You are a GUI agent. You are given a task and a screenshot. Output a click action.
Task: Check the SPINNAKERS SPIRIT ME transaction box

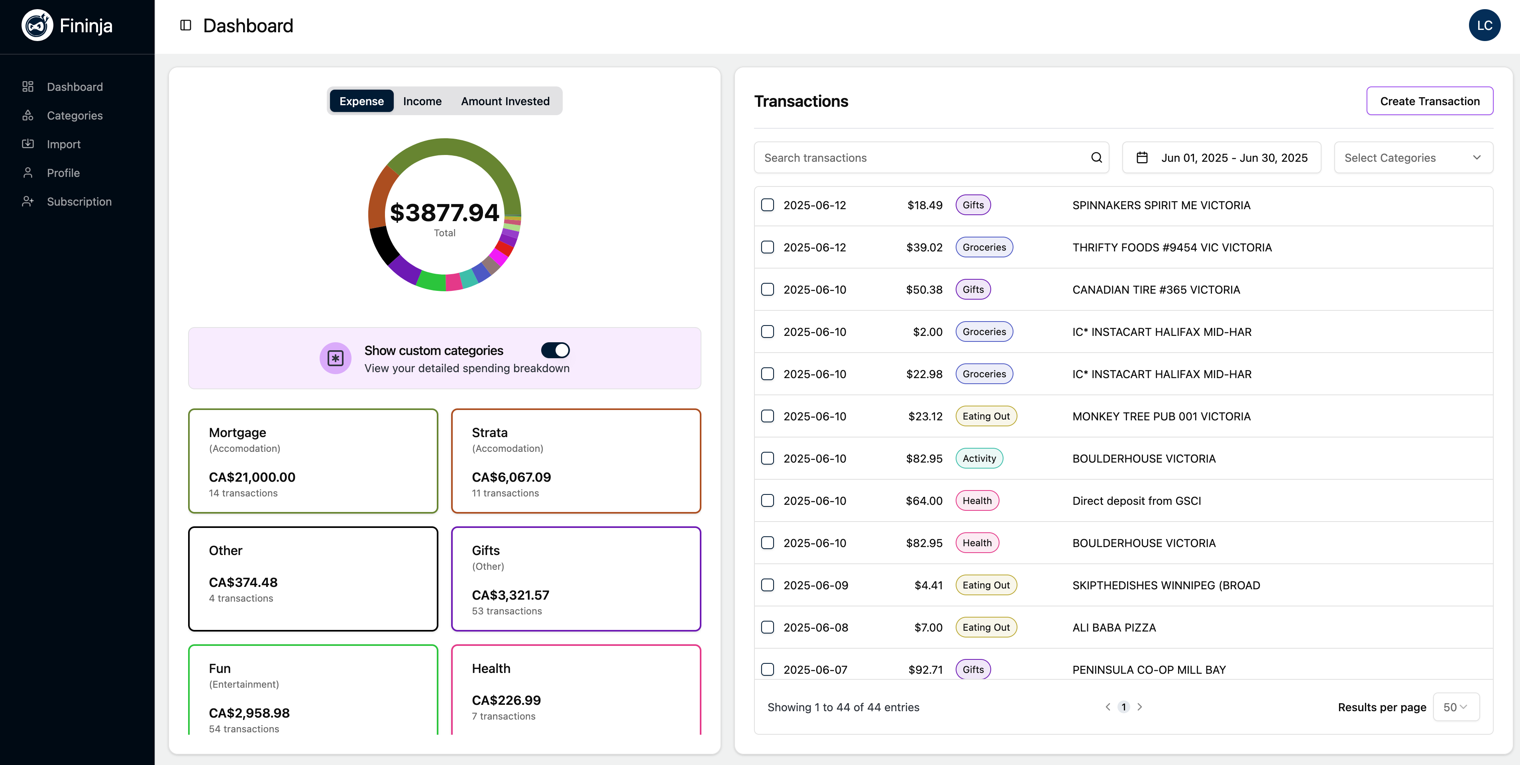pos(767,205)
